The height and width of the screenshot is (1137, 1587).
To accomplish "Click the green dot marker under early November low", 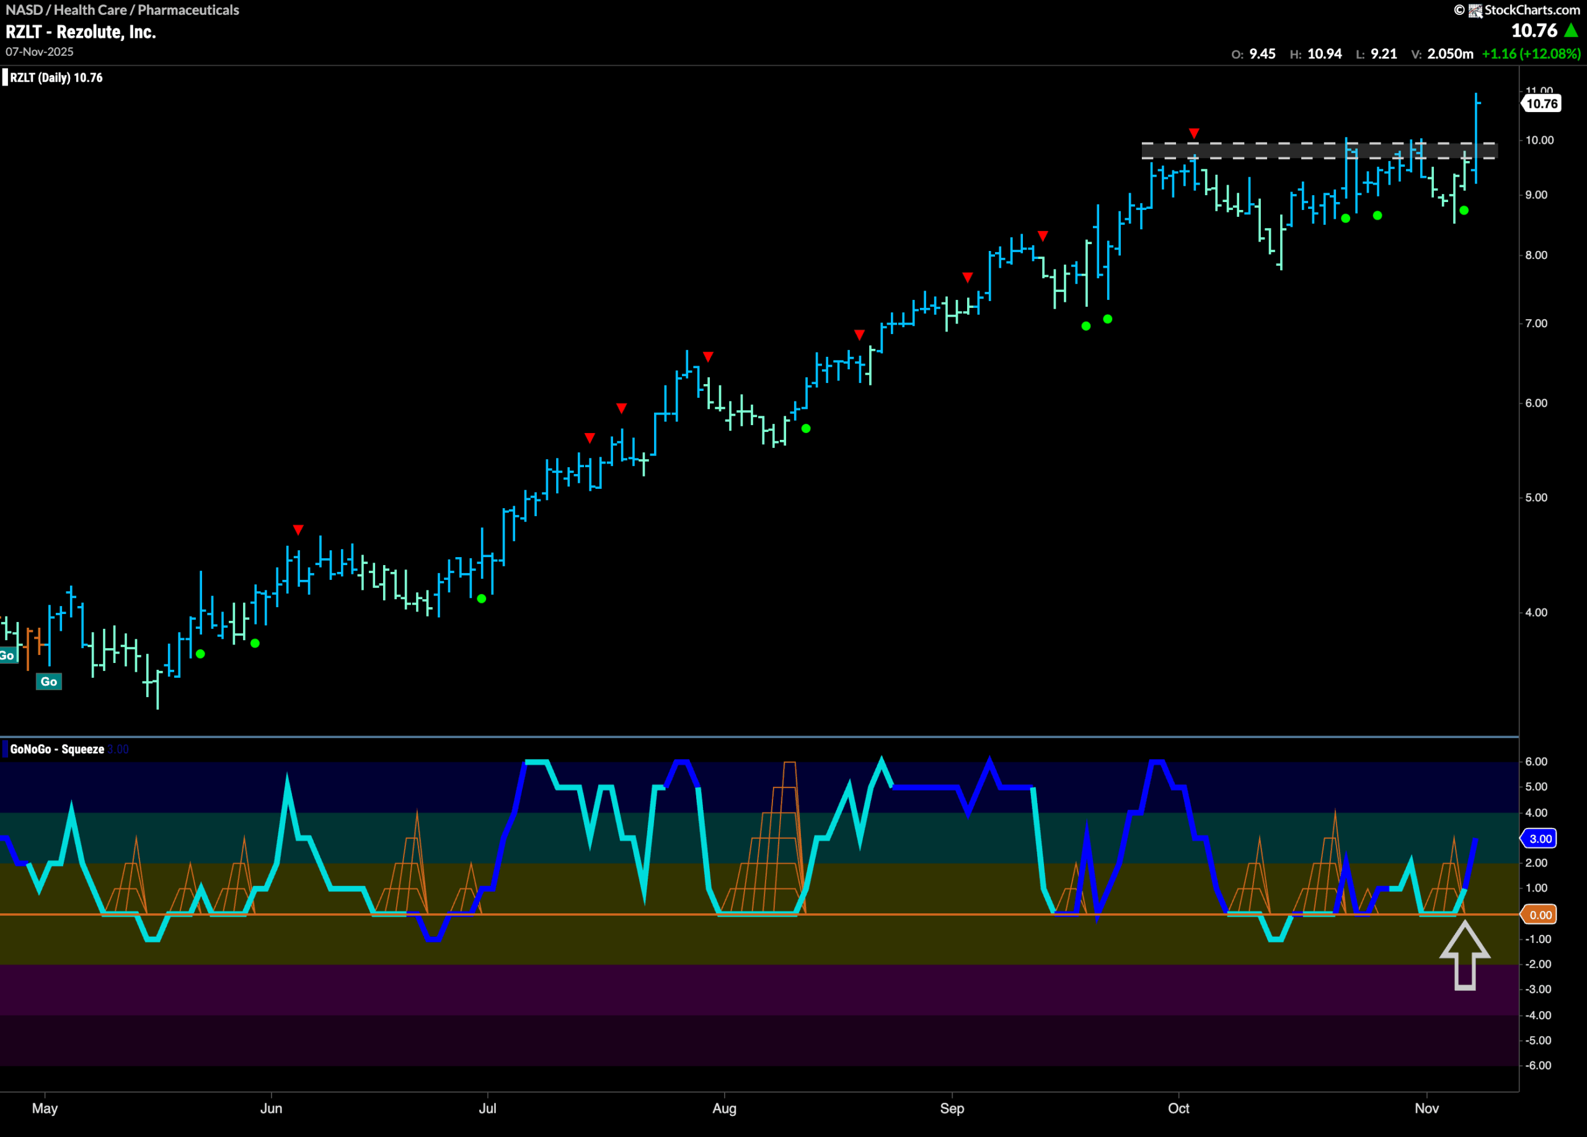I will 1464,211.
